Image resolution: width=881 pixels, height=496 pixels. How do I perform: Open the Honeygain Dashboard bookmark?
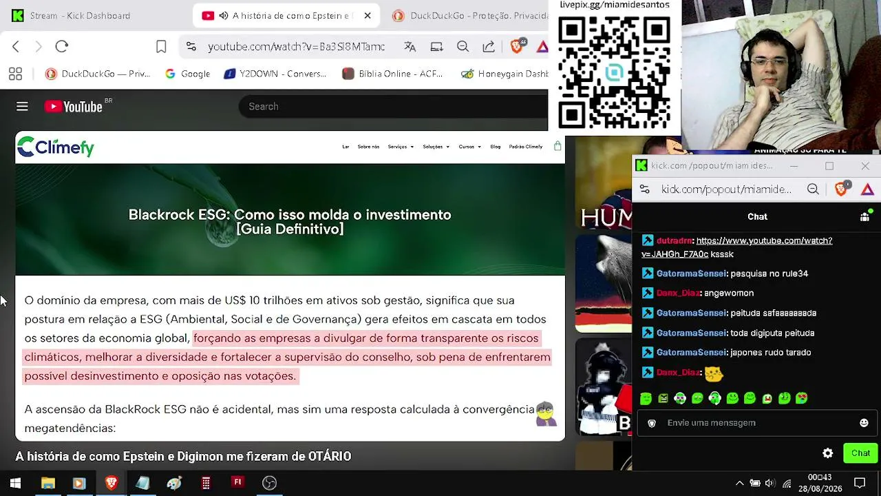[x=505, y=74]
